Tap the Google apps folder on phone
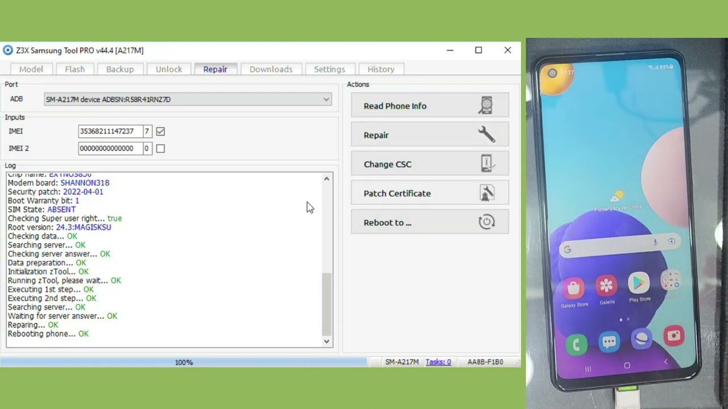The width and height of the screenshot is (728, 409). 671,281
